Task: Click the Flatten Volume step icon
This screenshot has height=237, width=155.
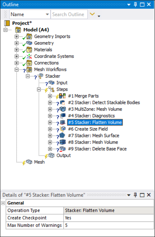Action: [x=63, y=122]
